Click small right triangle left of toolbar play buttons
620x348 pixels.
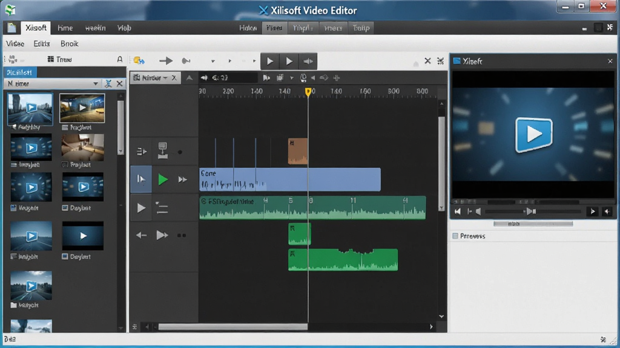(254, 61)
